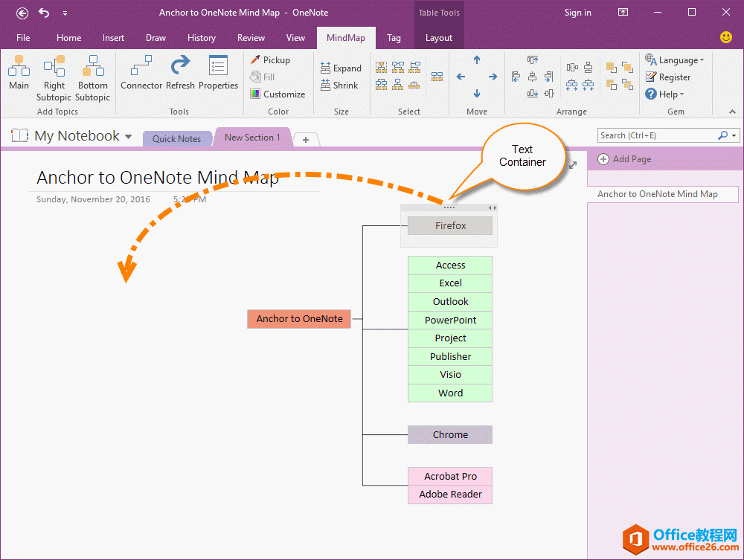Screen dimensions: 744x560
Task: Expand the mind map size
Action: (341, 68)
